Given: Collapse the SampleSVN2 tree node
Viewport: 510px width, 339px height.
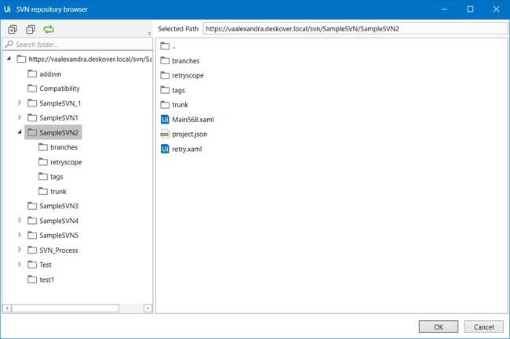Looking at the screenshot, I should coord(20,132).
